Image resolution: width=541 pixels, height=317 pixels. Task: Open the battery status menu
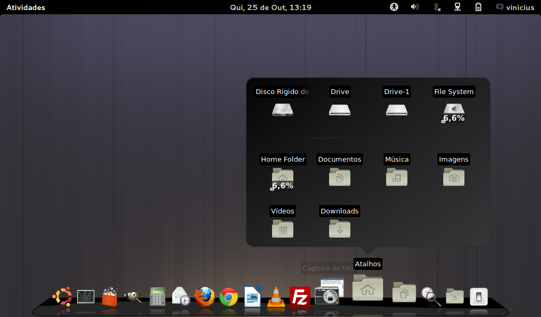tap(478, 7)
